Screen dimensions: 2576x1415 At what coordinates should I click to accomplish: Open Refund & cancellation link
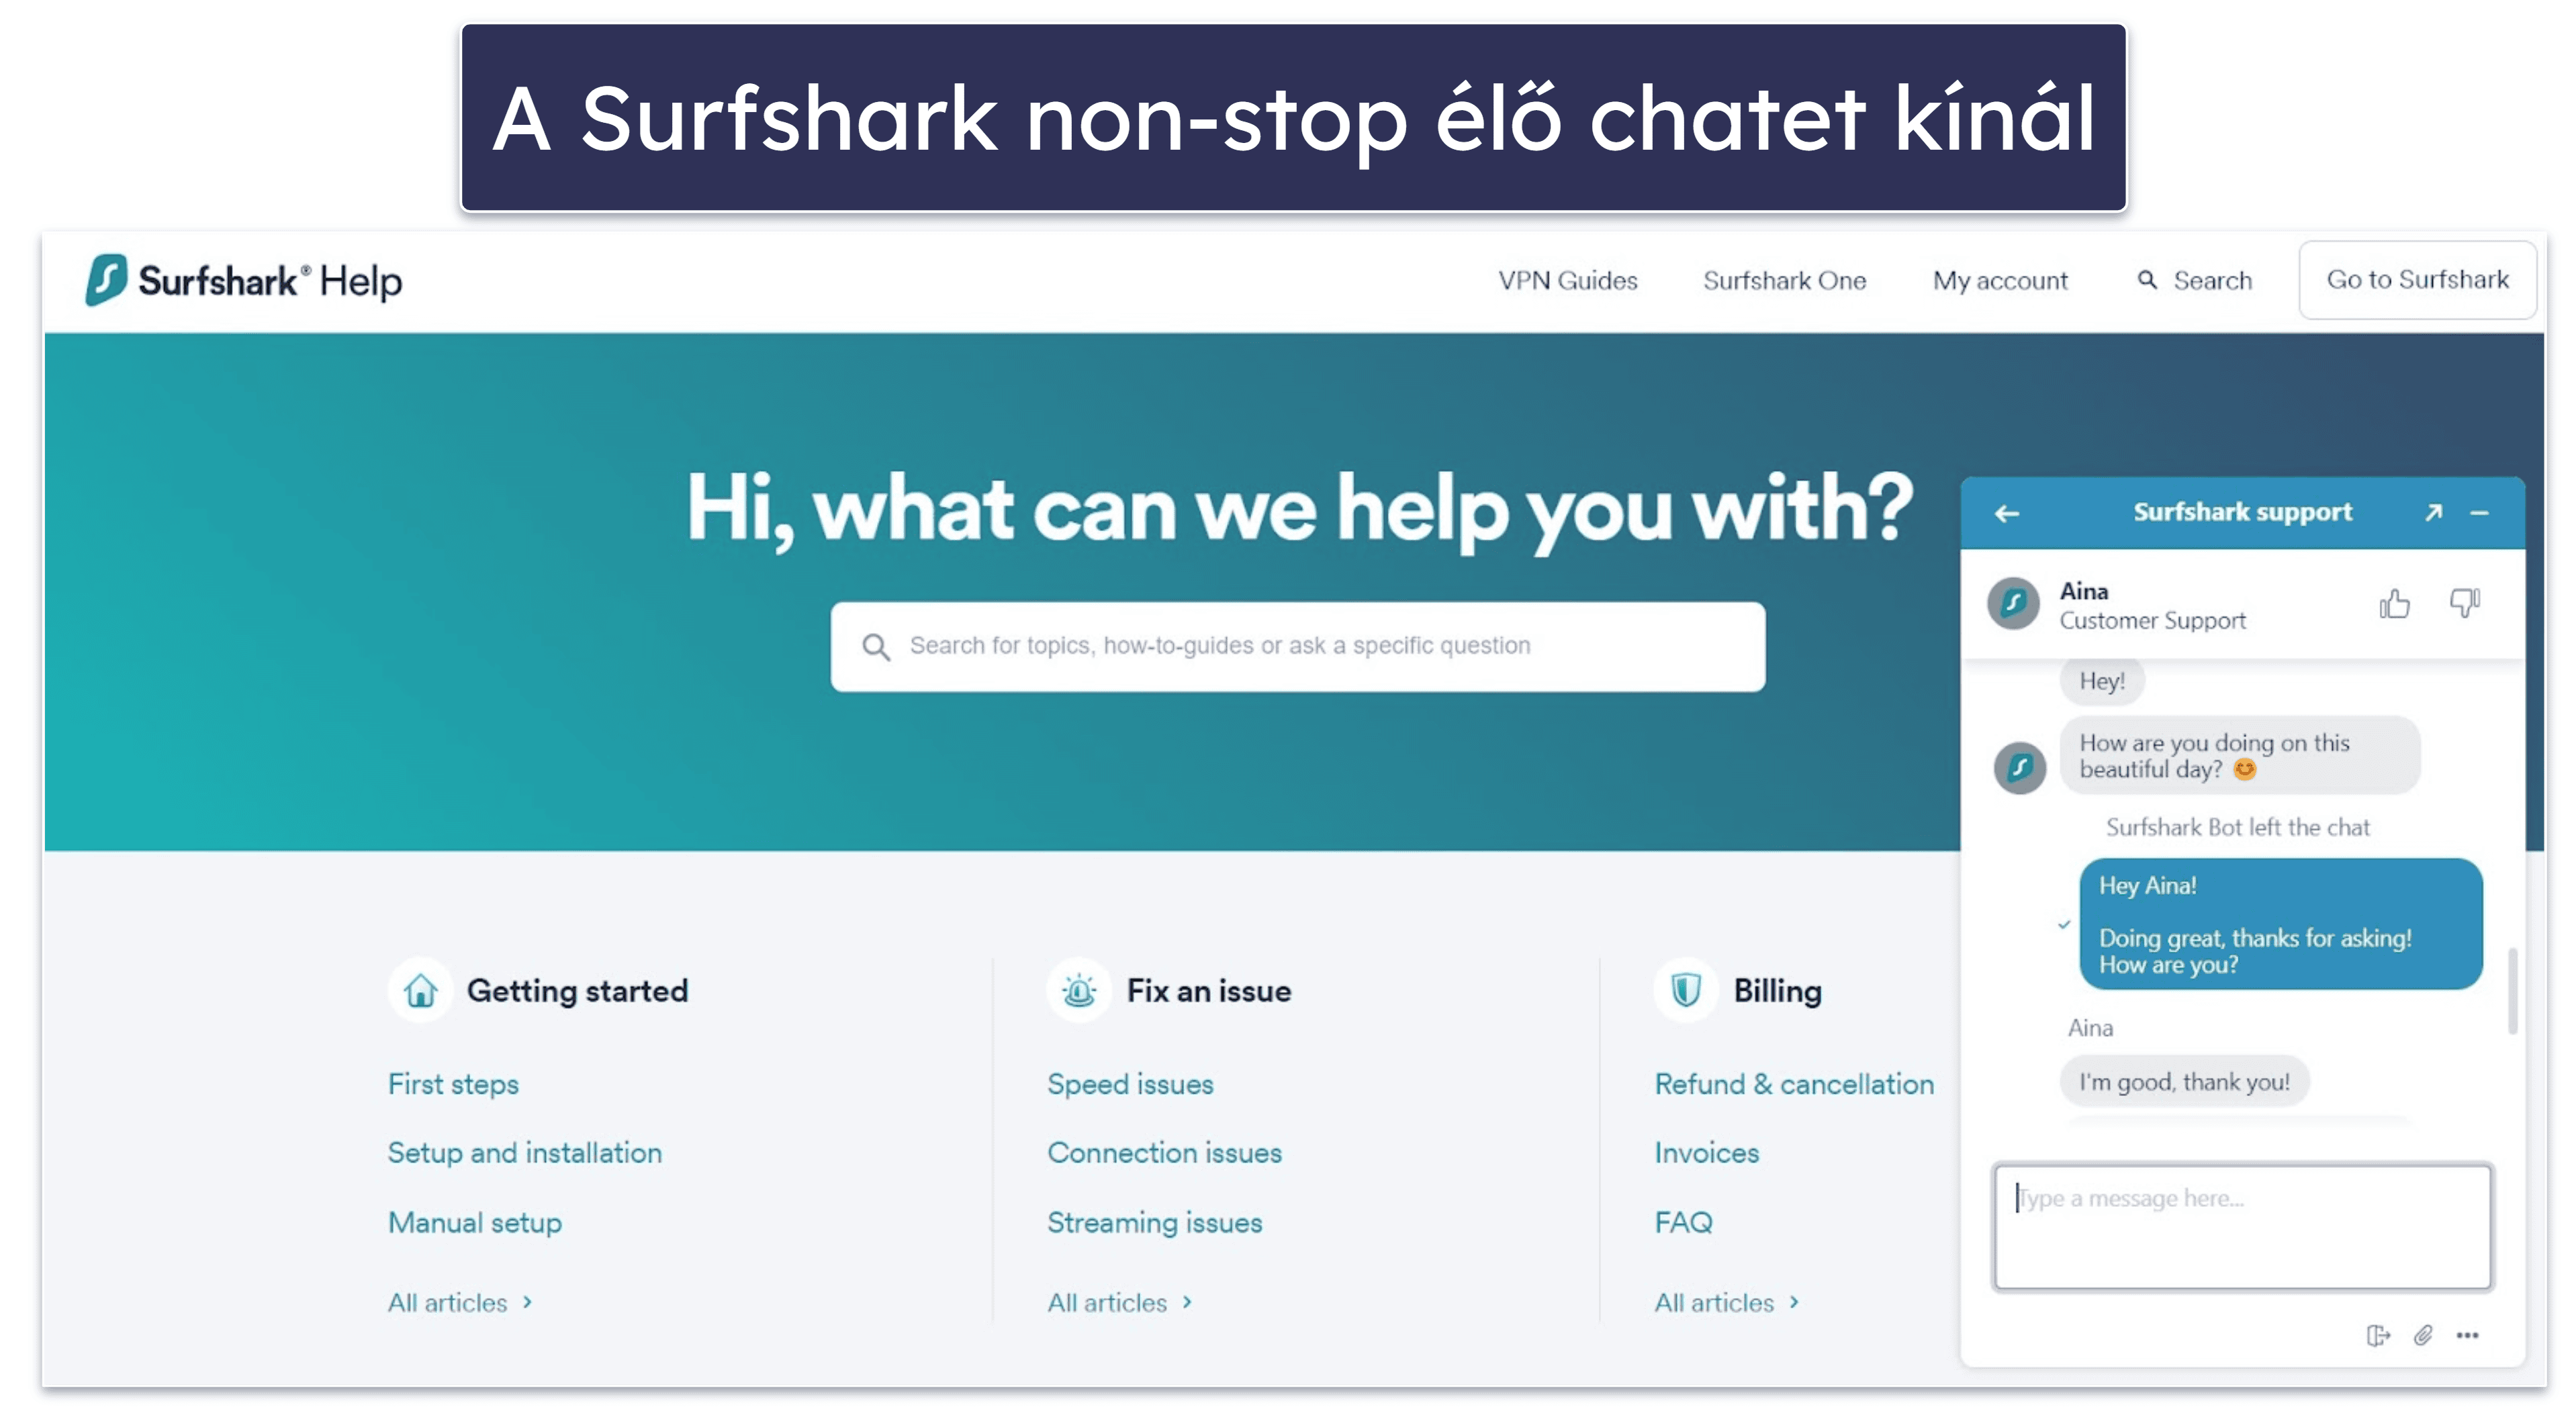coord(1794,1084)
